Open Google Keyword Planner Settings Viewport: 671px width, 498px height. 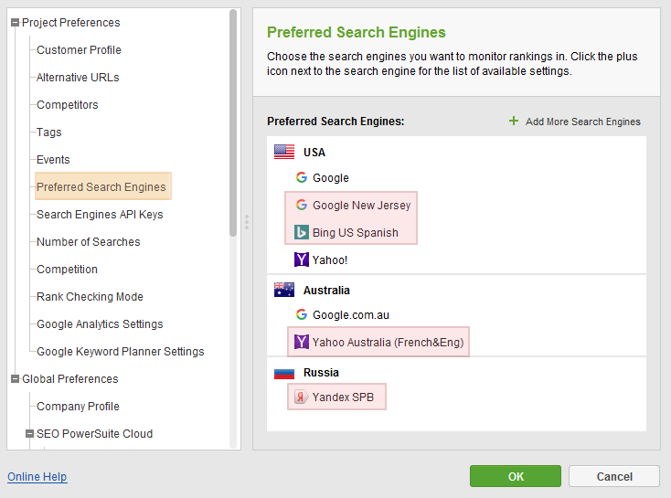tap(121, 351)
